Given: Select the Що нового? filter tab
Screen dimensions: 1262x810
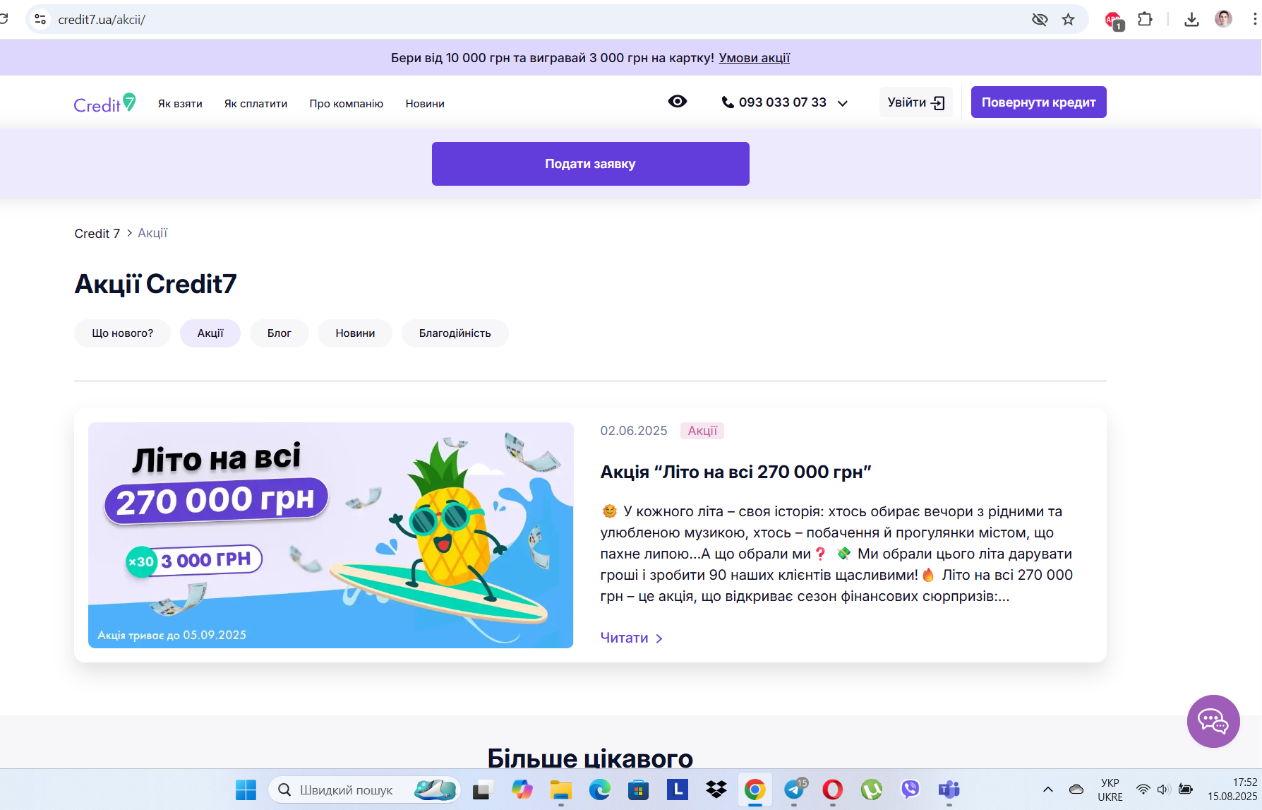Looking at the screenshot, I should 122,333.
